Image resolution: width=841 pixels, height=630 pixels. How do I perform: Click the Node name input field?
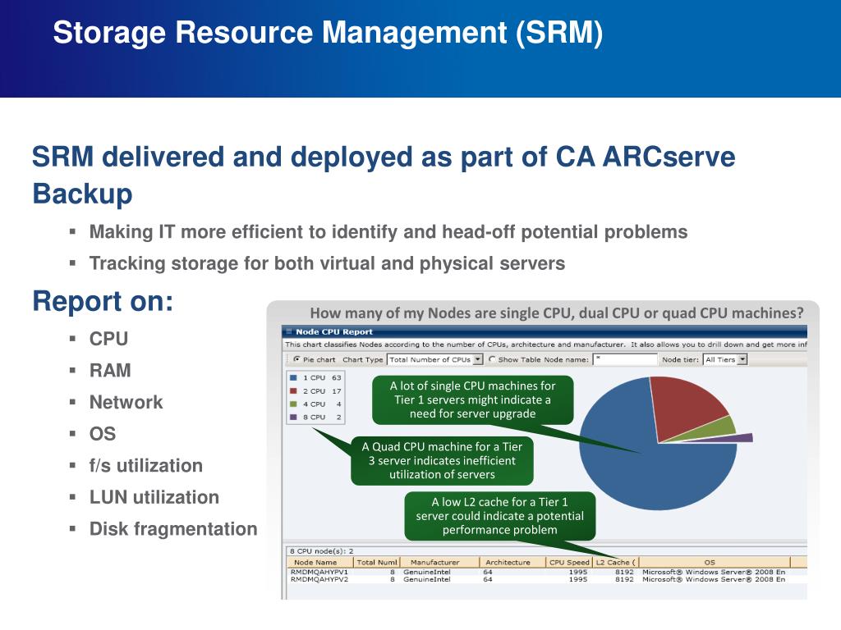625,359
